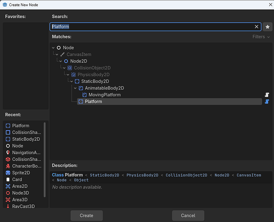Image resolution: width=274 pixels, height=222 pixels.
Task: Collapse the CollisionObject2D branch
Action: 64,68
